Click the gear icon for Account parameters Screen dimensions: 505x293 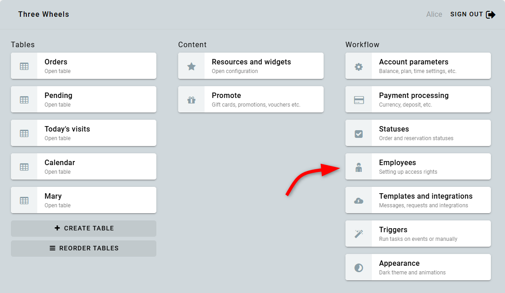359,67
